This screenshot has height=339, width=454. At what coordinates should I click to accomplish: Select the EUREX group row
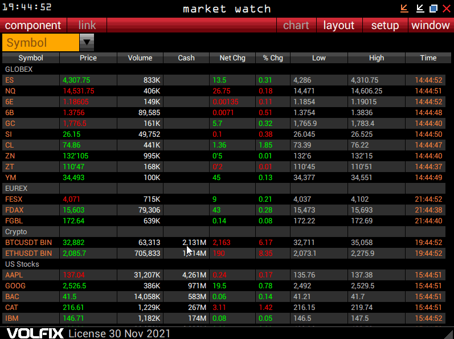pos(224,189)
